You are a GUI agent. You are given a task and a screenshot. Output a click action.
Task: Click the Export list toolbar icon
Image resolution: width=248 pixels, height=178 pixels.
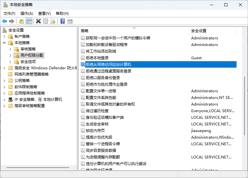(x=53, y=21)
